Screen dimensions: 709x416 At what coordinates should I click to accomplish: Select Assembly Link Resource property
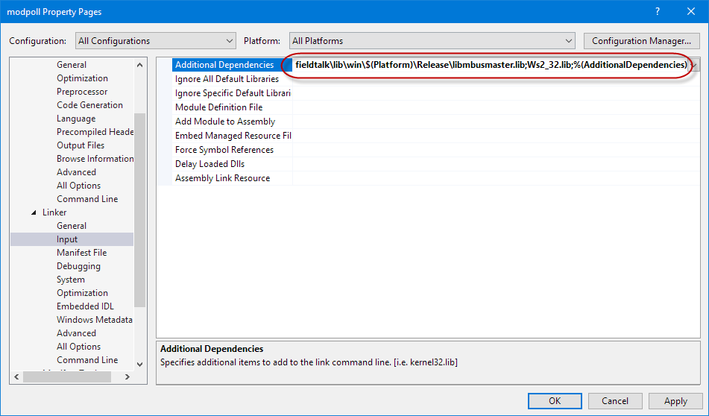coord(222,178)
